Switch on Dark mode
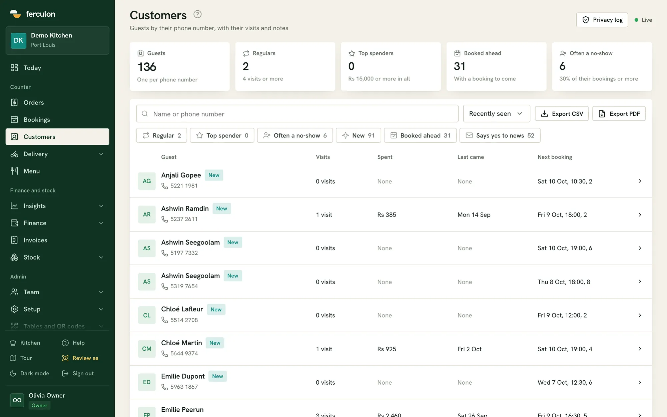The image size is (667, 417). click(29, 374)
